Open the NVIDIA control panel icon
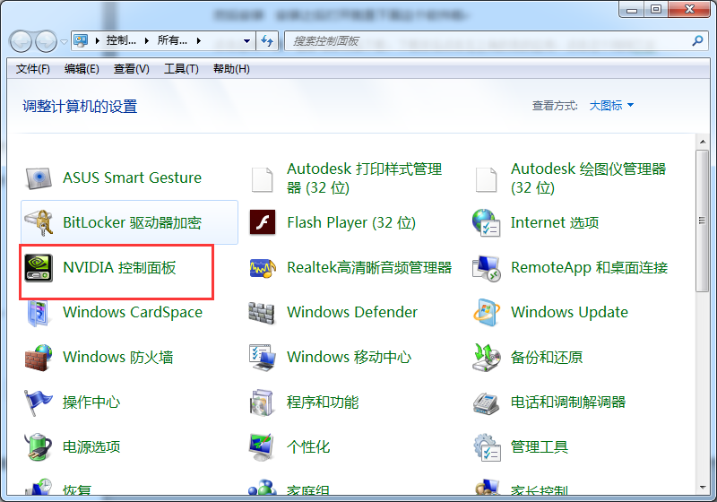Screen dimensions: 717x502 pyautogui.click(x=39, y=268)
